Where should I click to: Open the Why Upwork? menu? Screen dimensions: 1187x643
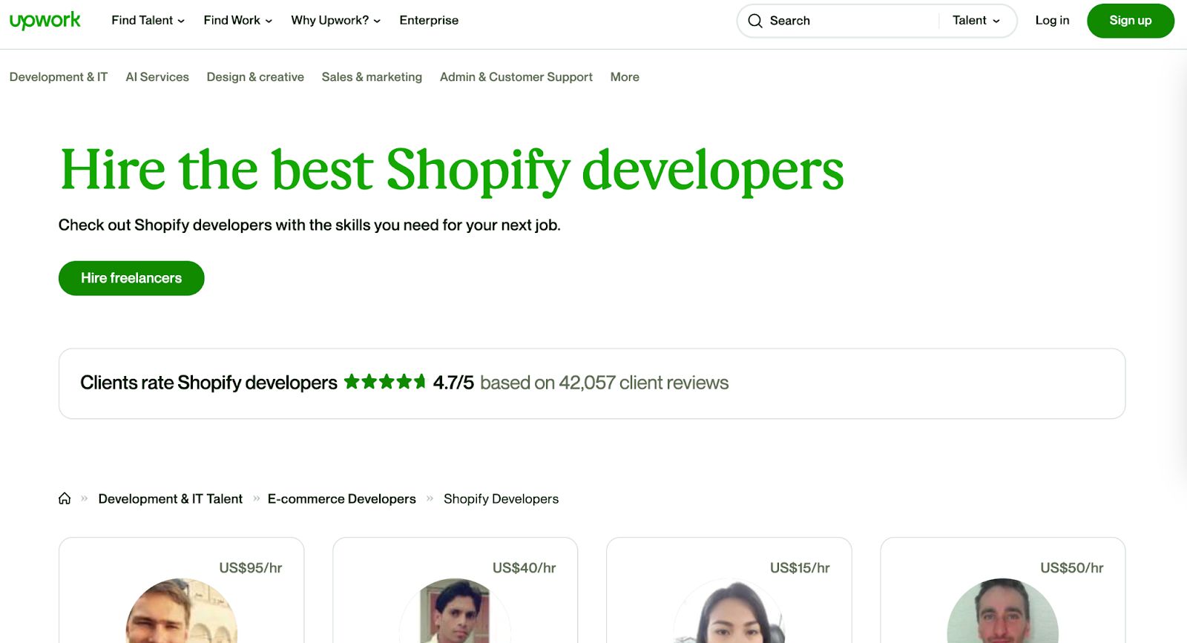pyautogui.click(x=335, y=21)
